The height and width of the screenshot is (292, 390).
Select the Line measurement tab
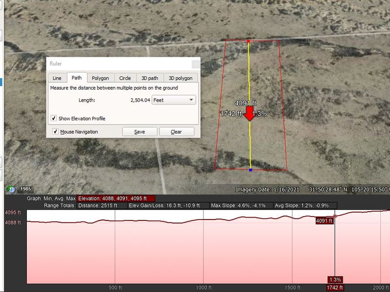[x=57, y=77]
